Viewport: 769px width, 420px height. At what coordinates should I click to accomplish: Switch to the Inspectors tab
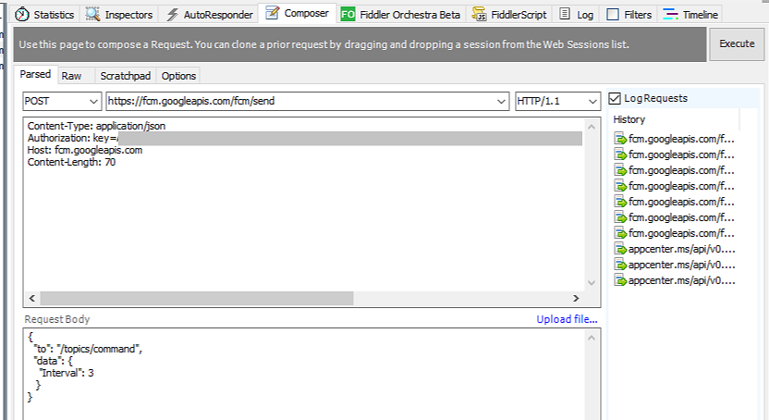[x=119, y=14]
